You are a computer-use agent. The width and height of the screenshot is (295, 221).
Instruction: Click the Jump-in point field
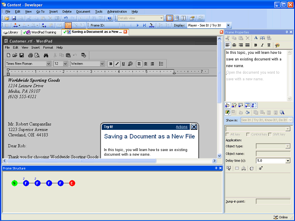click(x=273, y=202)
